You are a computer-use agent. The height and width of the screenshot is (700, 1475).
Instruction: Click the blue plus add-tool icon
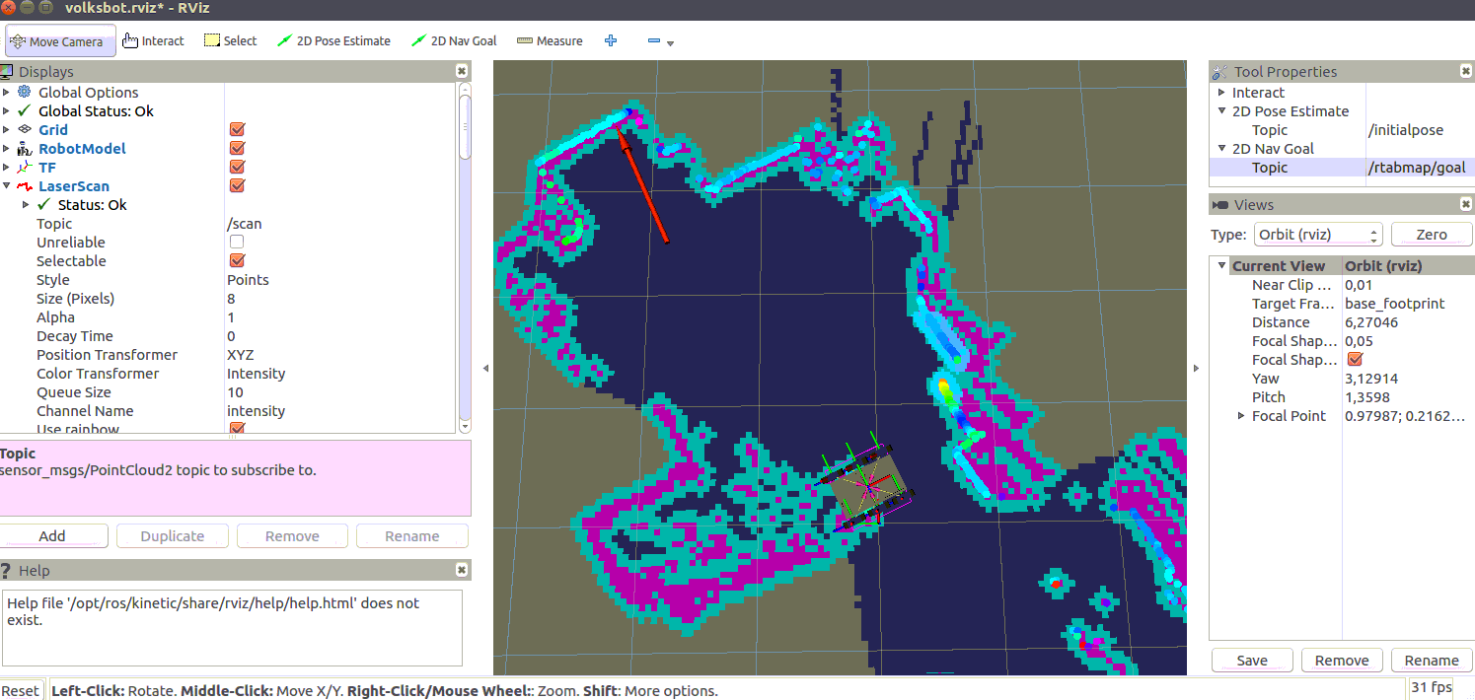click(611, 41)
